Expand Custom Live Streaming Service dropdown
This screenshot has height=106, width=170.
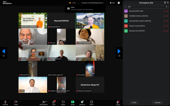(x=93, y=3)
